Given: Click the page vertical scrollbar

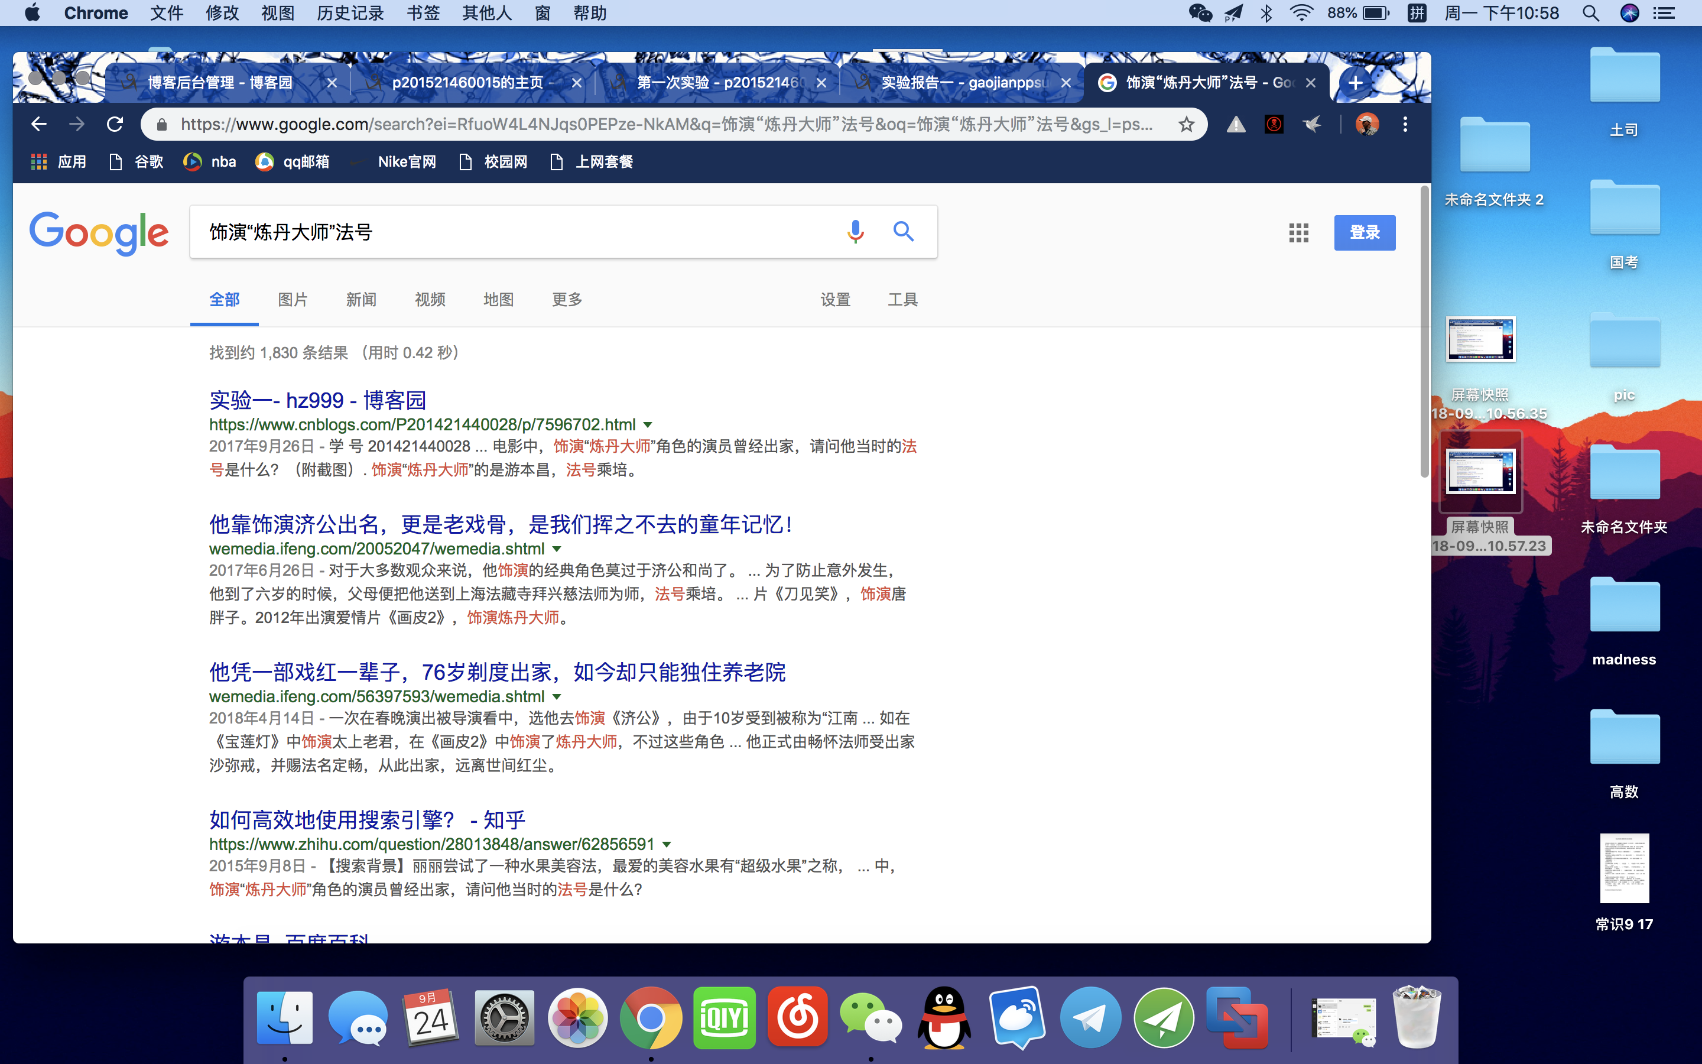Looking at the screenshot, I should (1424, 331).
